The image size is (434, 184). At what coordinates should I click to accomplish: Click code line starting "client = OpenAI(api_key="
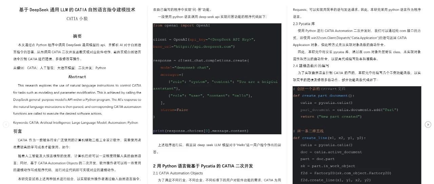(204, 40)
